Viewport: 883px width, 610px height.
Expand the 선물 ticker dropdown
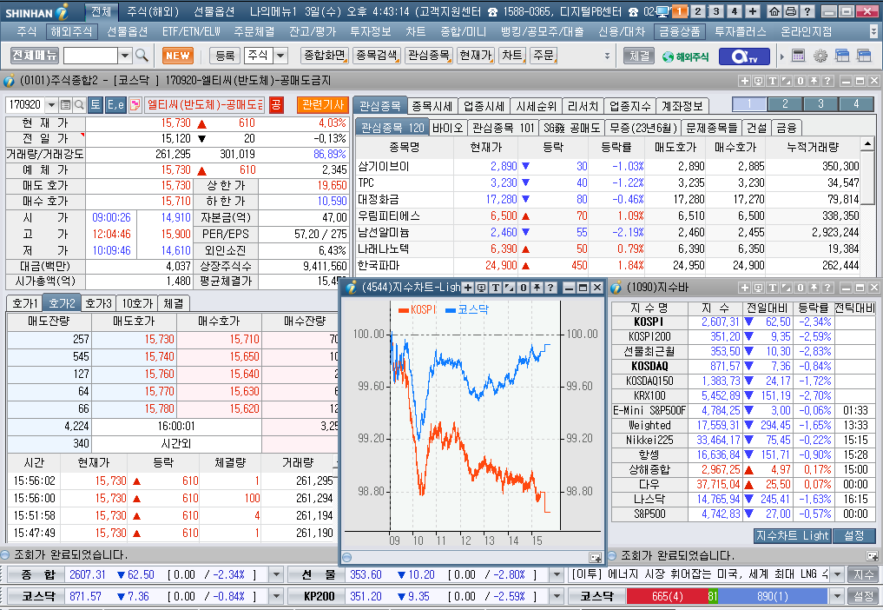pyautogui.click(x=557, y=575)
